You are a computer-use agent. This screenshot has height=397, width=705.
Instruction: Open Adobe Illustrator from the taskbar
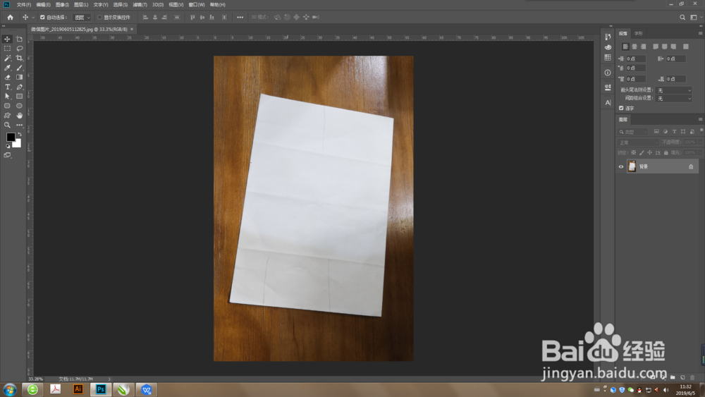coord(78,389)
